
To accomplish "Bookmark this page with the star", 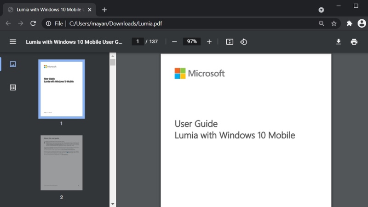I will pos(334,23).
